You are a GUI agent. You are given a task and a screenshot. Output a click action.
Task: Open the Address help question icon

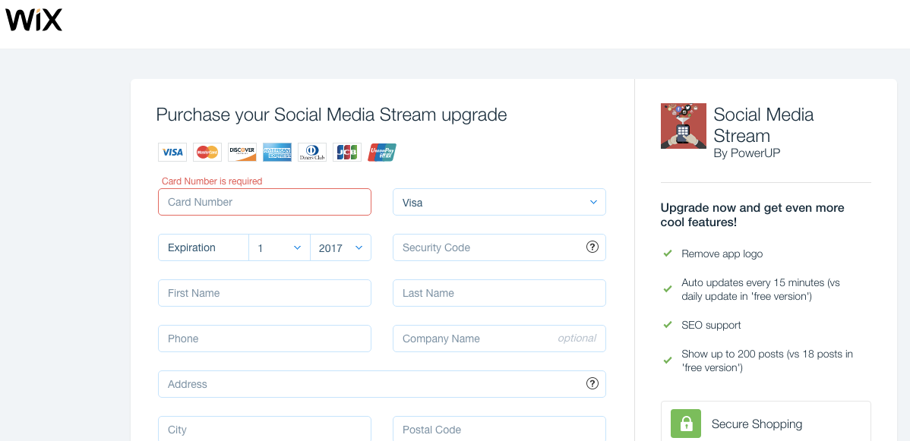[x=592, y=383]
